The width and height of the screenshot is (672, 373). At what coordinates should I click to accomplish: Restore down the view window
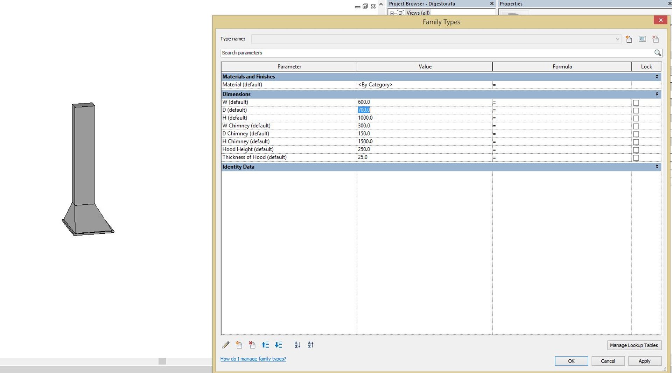click(x=365, y=6)
